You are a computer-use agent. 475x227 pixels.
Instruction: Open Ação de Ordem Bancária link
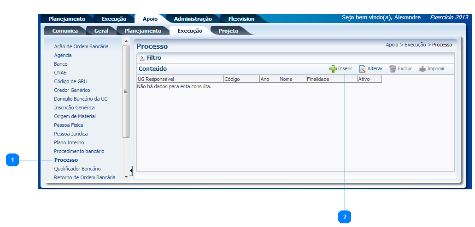point(81,46)
